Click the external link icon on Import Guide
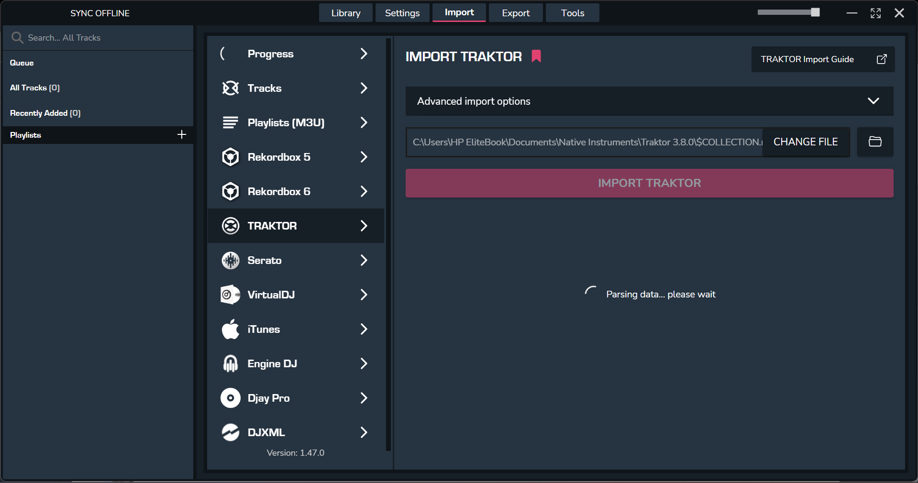The width and height of the screenshot is (918, 483). pos(882,59)
